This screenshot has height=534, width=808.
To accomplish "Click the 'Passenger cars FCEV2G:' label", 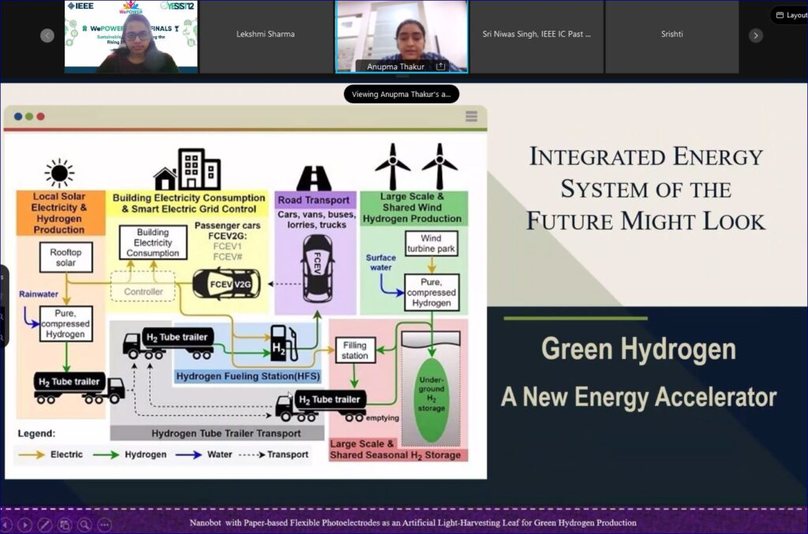I will pyautogui.click(x=227, y=230).
